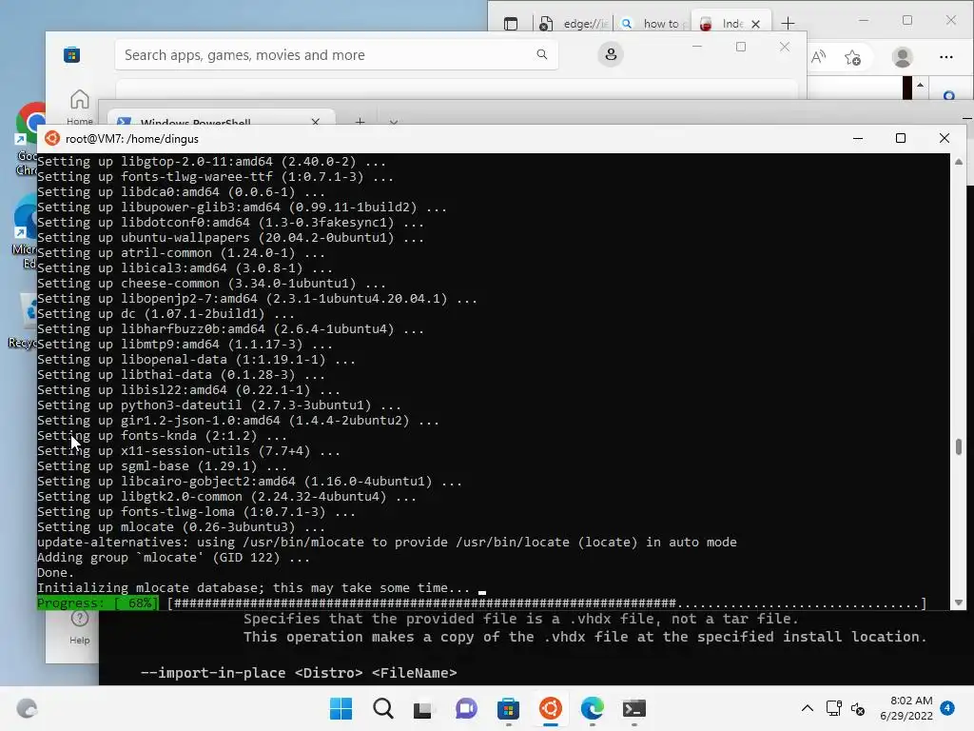Maximize the Ubuntu terminal window
Viewport: 974px width, 731px height.
901,138
